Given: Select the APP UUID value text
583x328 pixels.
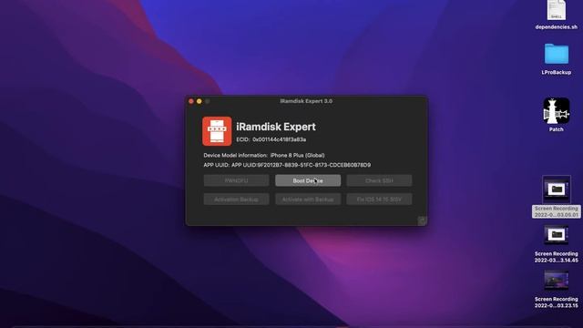Looking at the screenshot, I should pyautogui.click(x=302, y=165).
